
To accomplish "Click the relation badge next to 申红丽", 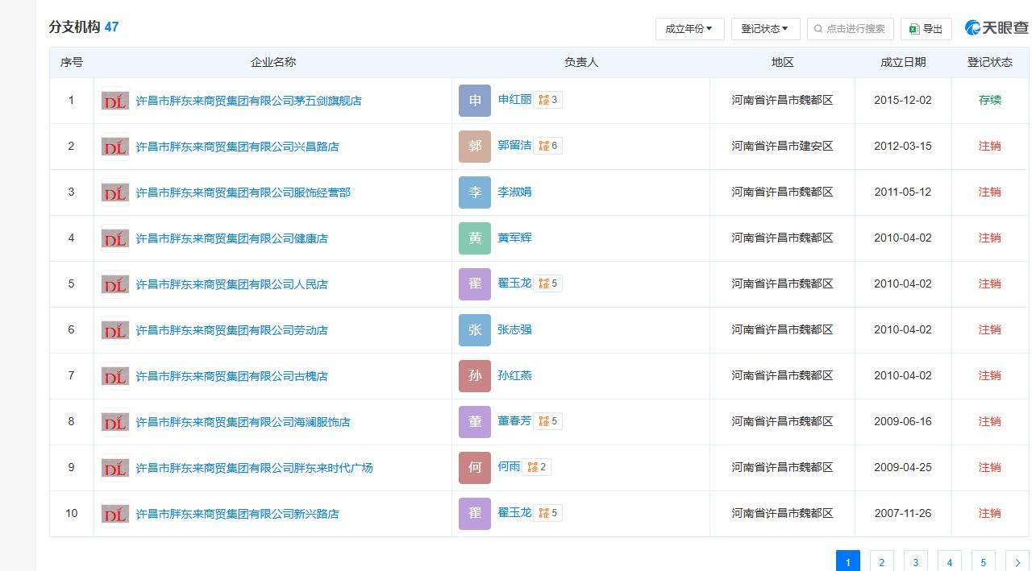I will 547,100.
